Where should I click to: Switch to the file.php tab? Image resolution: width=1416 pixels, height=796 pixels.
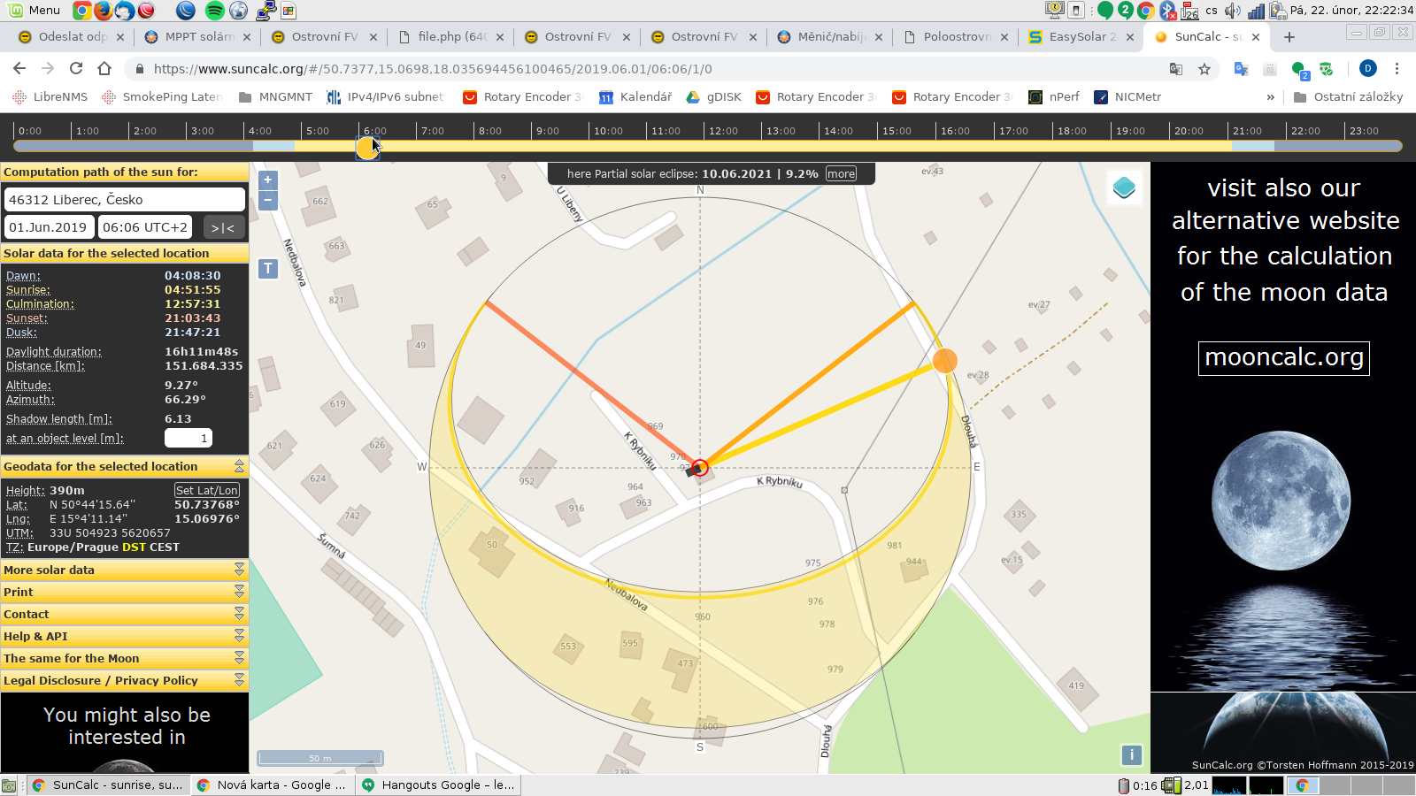click(451, 37)
